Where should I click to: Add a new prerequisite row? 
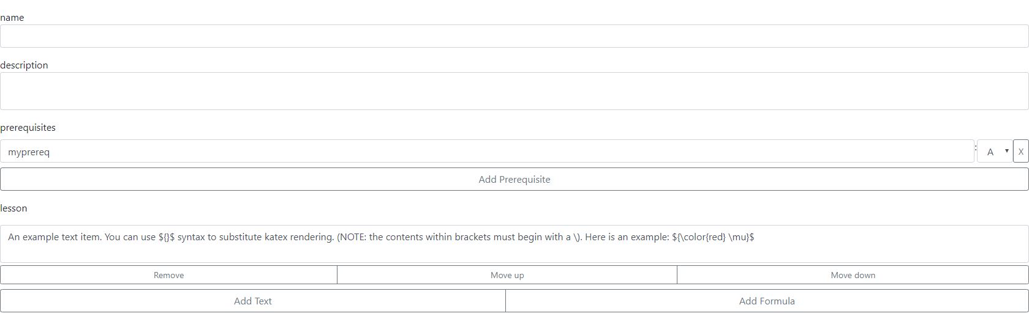[x=514, y=179]
